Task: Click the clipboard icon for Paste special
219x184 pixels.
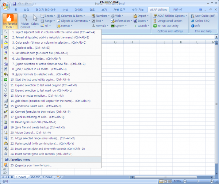Action: (5, 143)
